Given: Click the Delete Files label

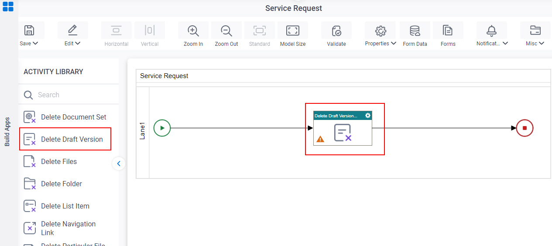Looking at the screenshot, I should point(59,161).
